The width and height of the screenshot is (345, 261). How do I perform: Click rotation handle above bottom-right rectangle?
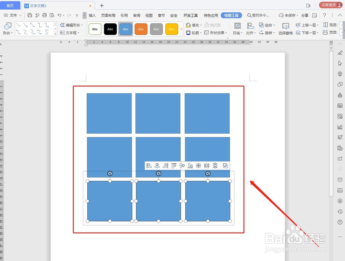[x=208, y=174]
